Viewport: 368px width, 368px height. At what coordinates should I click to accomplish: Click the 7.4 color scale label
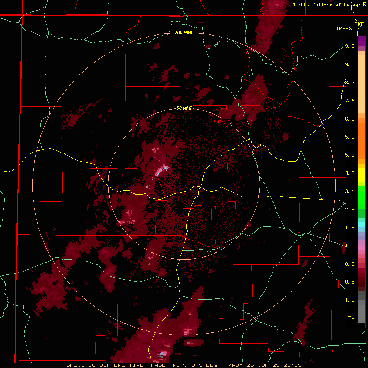coord(350,101)
